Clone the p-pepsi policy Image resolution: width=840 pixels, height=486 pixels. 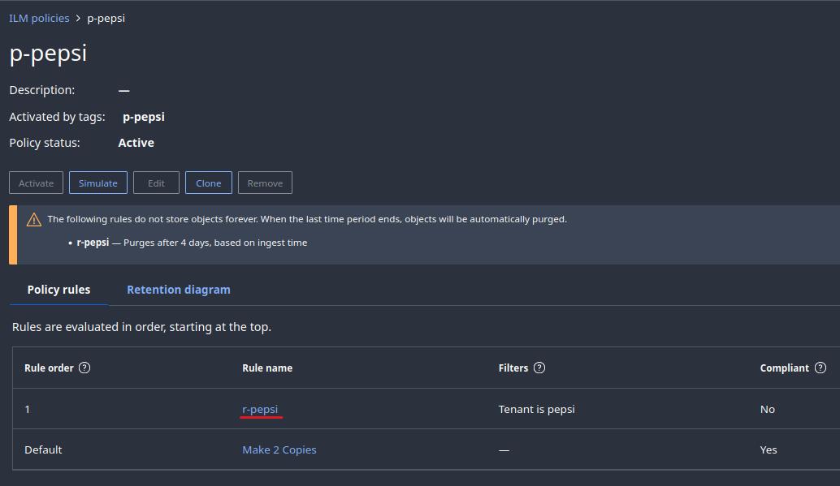coord(209,183)
